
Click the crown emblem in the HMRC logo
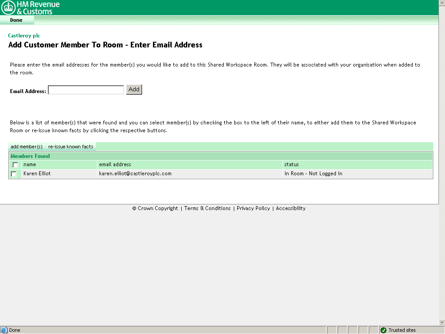[8, 7]
